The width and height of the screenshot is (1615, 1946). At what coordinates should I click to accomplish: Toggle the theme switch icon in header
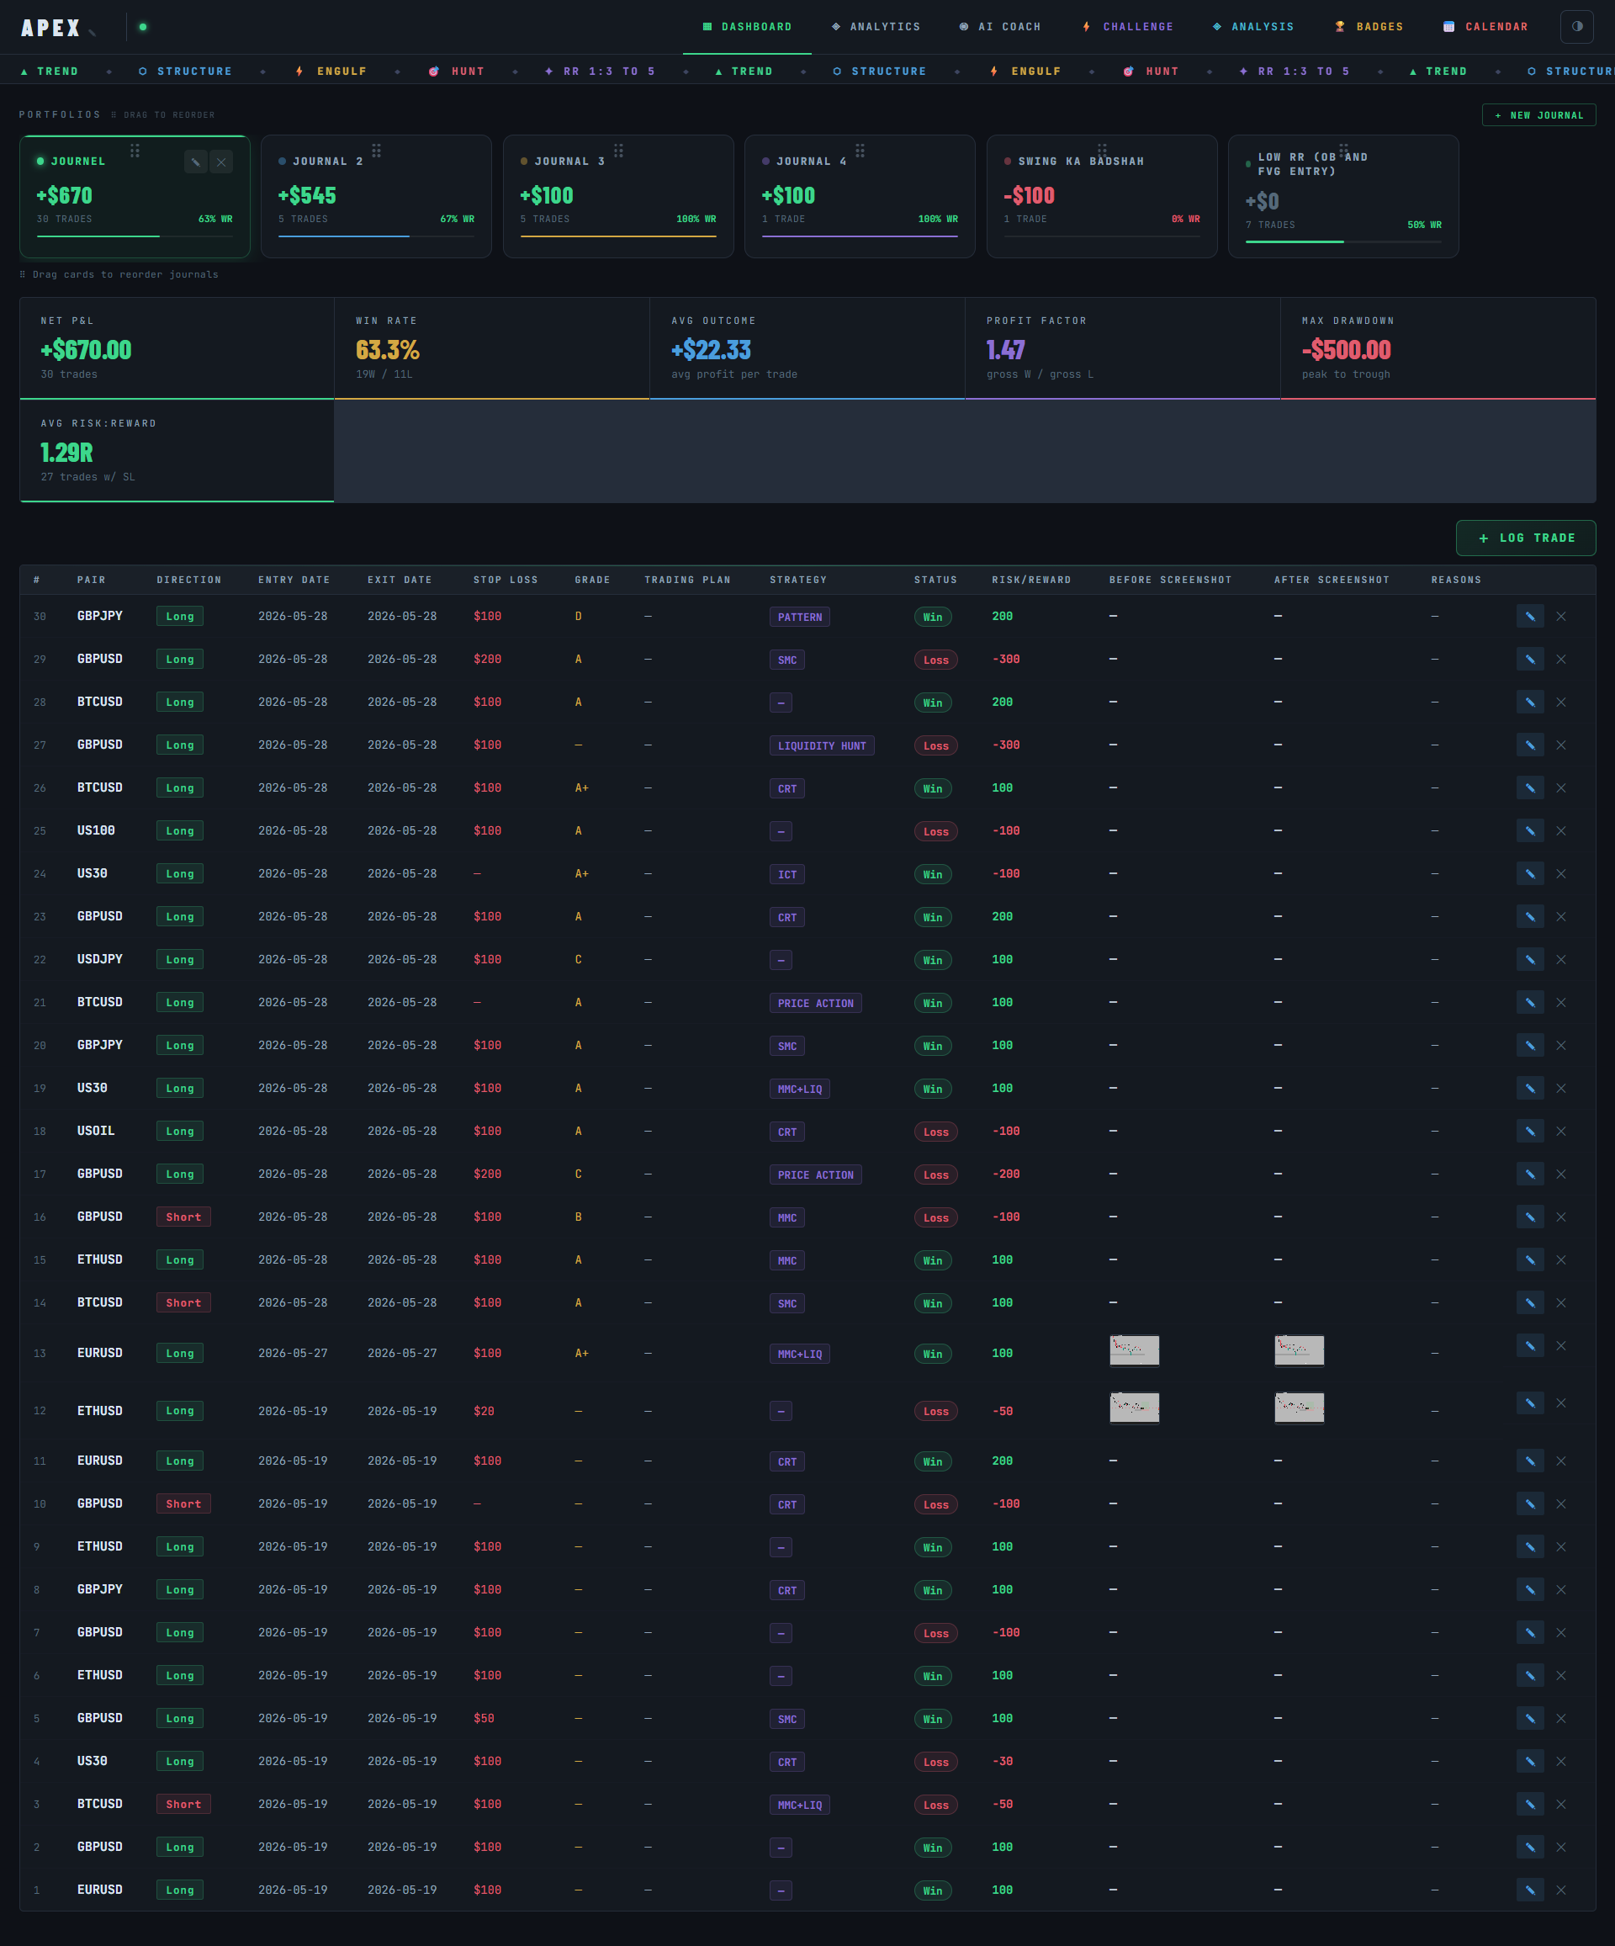(x=1576, y=27)
